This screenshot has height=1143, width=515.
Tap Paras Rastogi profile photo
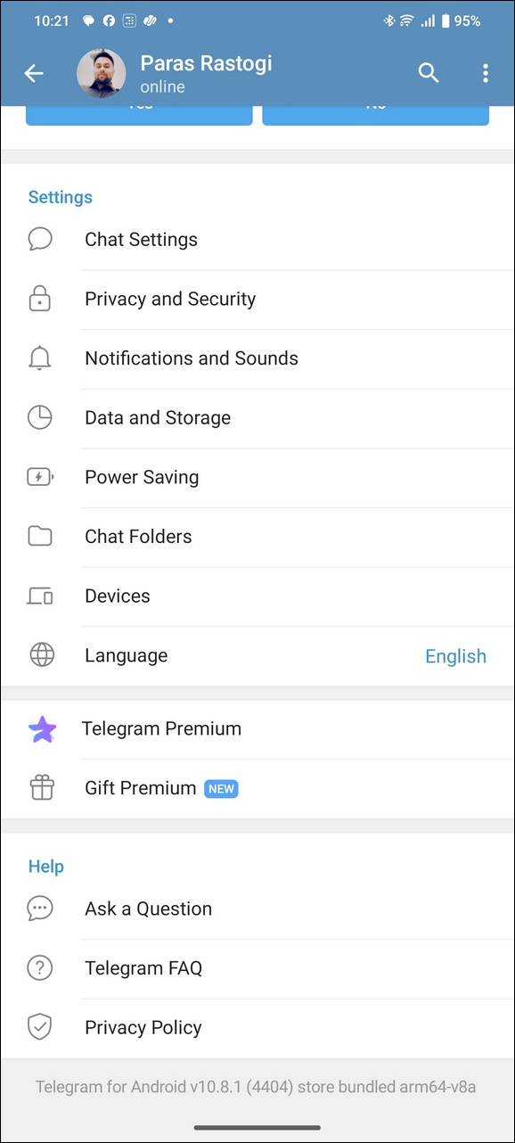102,73
